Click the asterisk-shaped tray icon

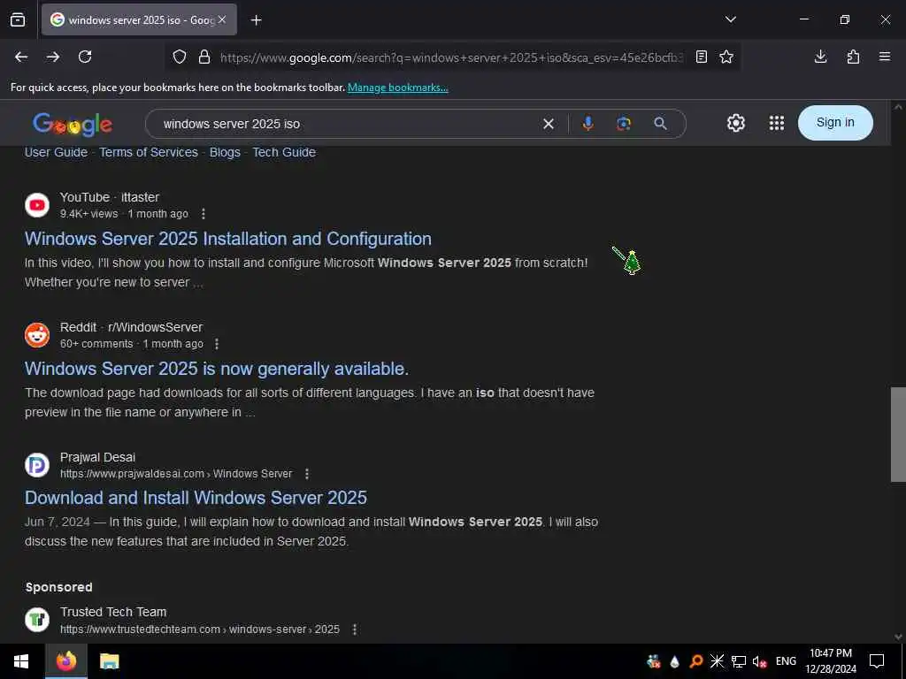[x=717, y=661]
